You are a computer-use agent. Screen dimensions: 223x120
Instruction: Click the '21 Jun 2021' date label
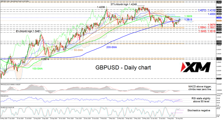[x=154, y=118]
